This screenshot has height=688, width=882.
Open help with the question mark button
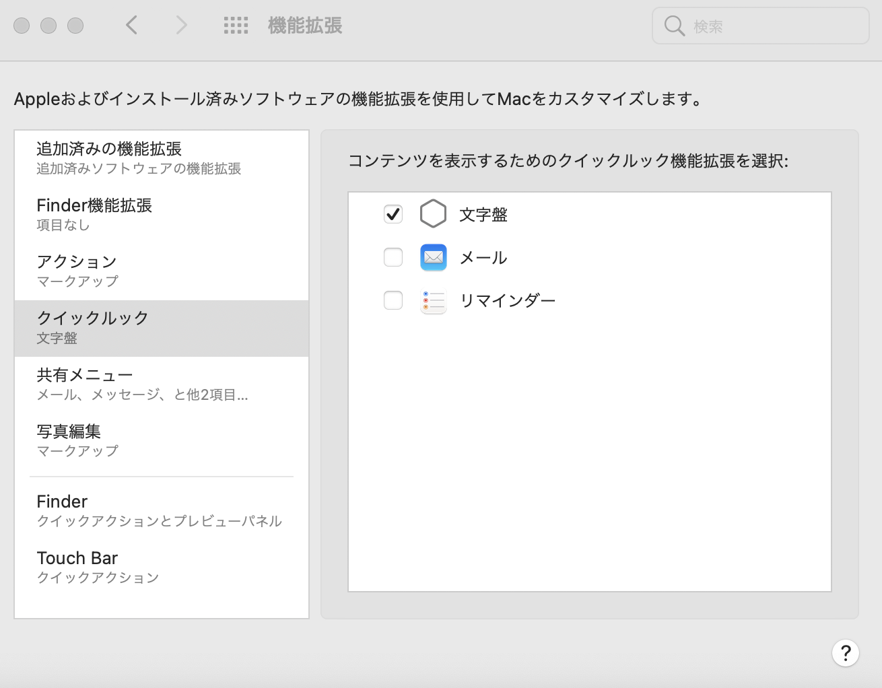tap(845, 652)
